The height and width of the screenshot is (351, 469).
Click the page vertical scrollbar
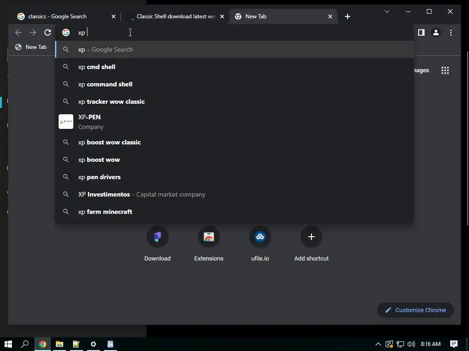click(468, 138)
